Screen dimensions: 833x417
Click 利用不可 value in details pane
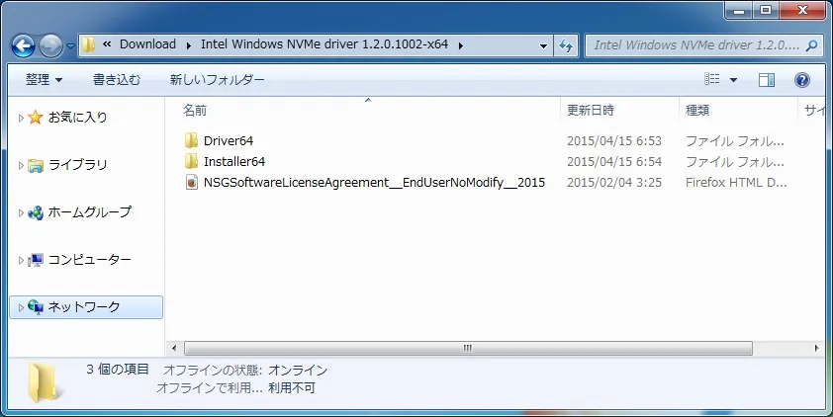(292, 388)
